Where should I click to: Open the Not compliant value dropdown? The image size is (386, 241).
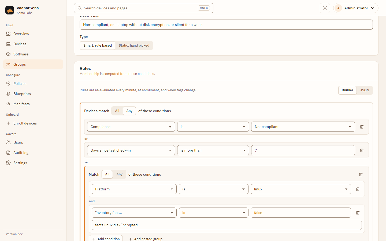(x=303, y=127)
